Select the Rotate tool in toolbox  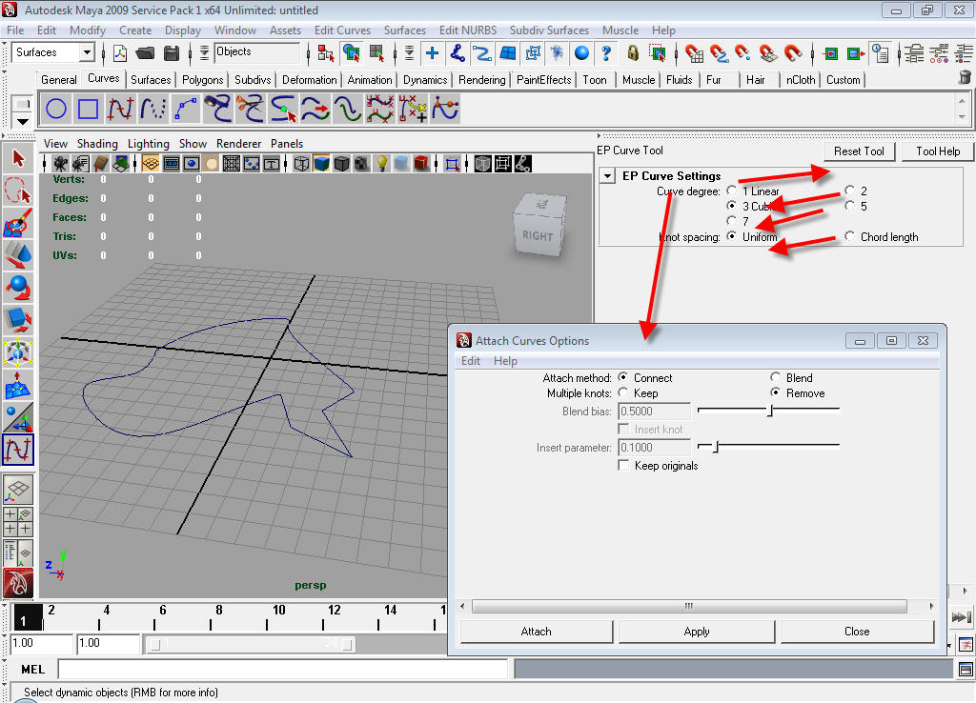pyautogui.click(x=18, y=288)
